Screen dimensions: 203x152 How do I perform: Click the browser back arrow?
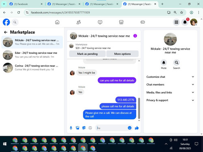(4, 13)
